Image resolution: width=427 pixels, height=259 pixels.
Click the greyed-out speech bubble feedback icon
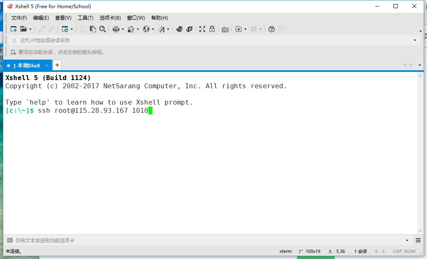point(282,29)
